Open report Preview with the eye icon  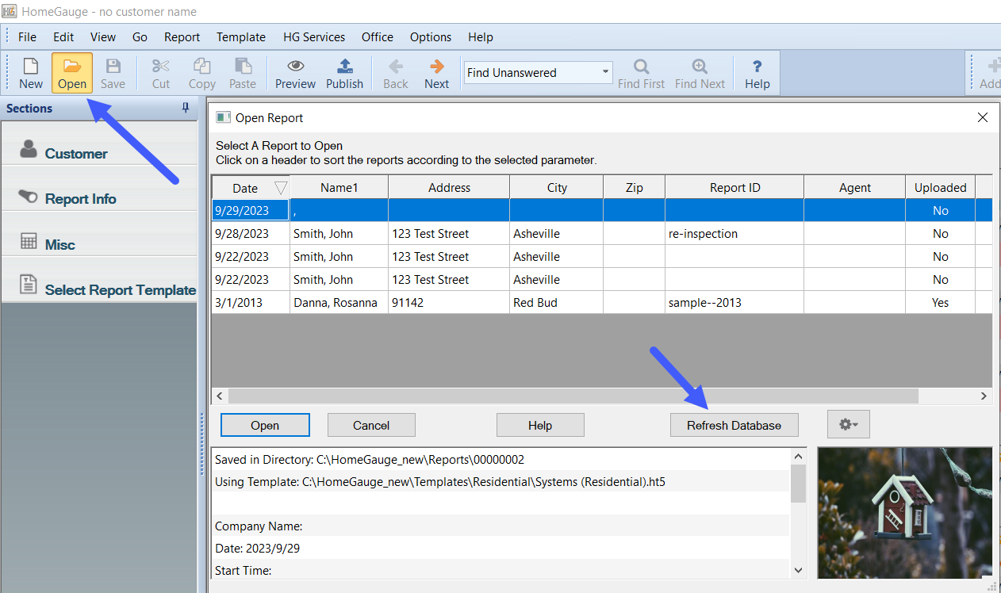(295, 73)
